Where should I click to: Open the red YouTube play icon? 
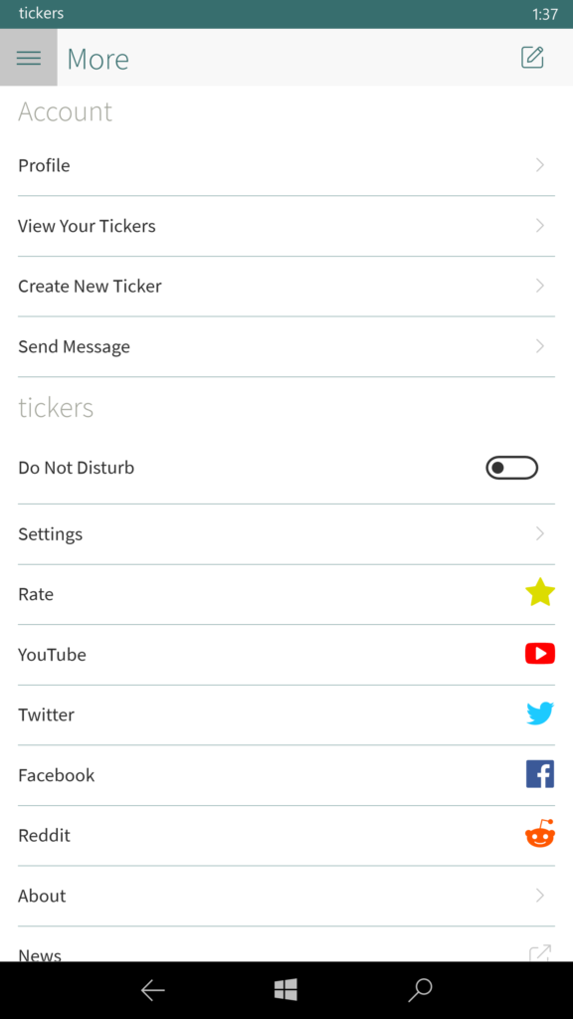(x=540, y=654)
